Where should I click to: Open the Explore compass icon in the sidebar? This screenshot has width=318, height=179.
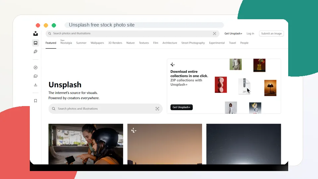(x=35, y=68)
